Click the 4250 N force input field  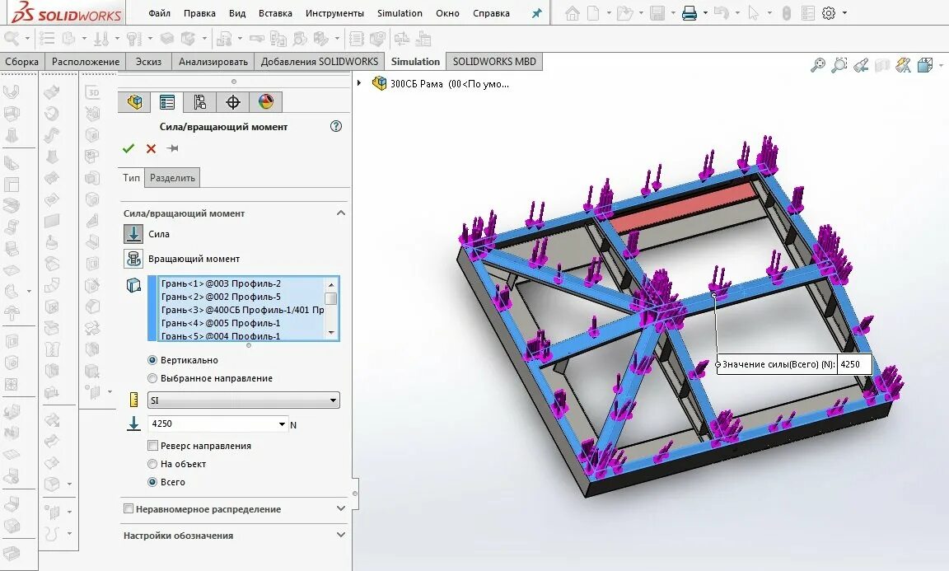click(213, 424)
